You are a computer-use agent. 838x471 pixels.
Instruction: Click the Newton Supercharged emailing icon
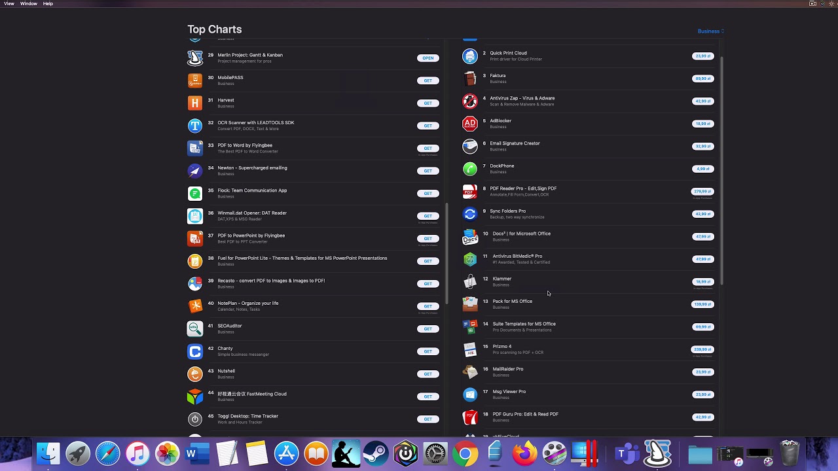click(x=195, y=171)
